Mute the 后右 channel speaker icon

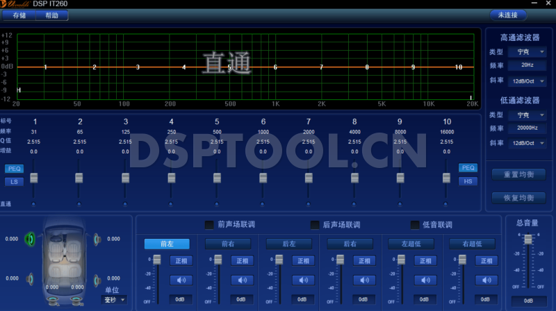coord(361,280)
